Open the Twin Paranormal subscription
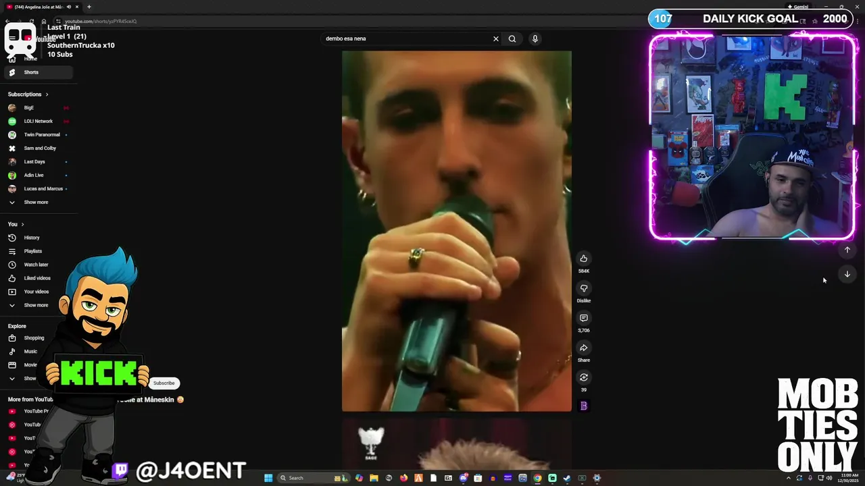This screenshot has height=486, width=865. (x=37, y=135)
